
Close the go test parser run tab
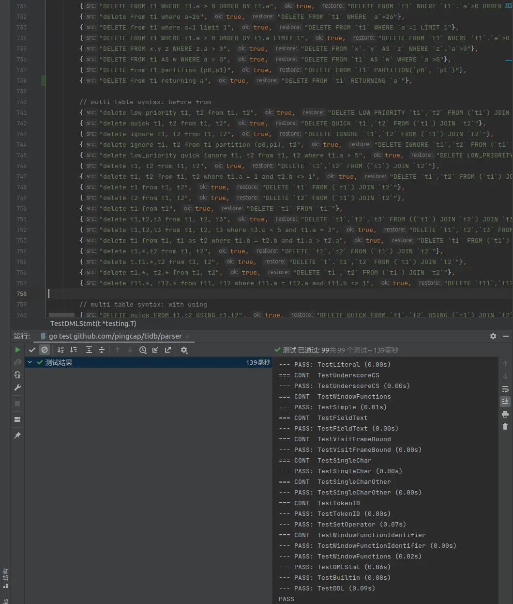(x=187, y=336)
